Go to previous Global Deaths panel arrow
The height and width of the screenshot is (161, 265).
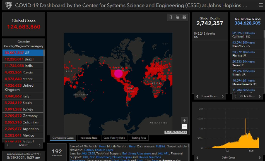(197, 96)
